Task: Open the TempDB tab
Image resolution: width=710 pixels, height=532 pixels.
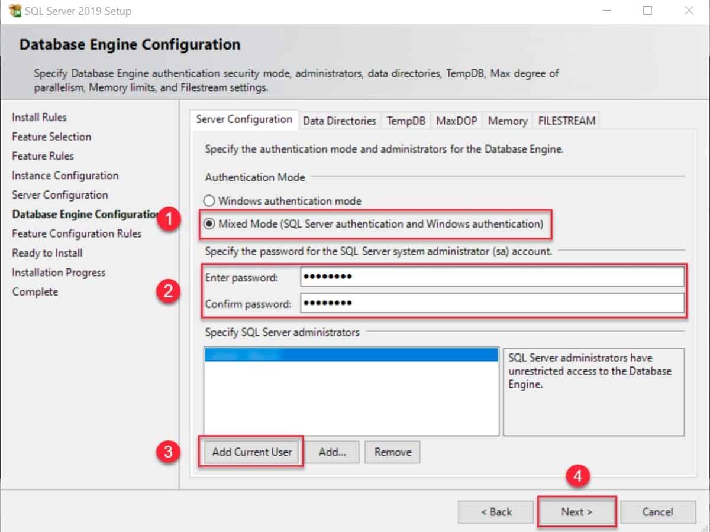Action: tap(406, 121)
